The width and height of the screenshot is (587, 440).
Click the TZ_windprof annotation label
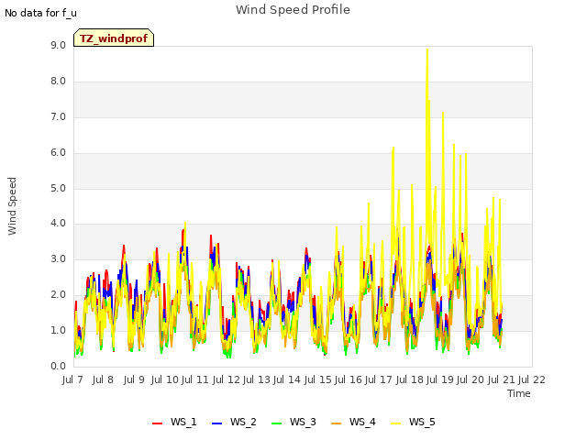pos(114,38)
